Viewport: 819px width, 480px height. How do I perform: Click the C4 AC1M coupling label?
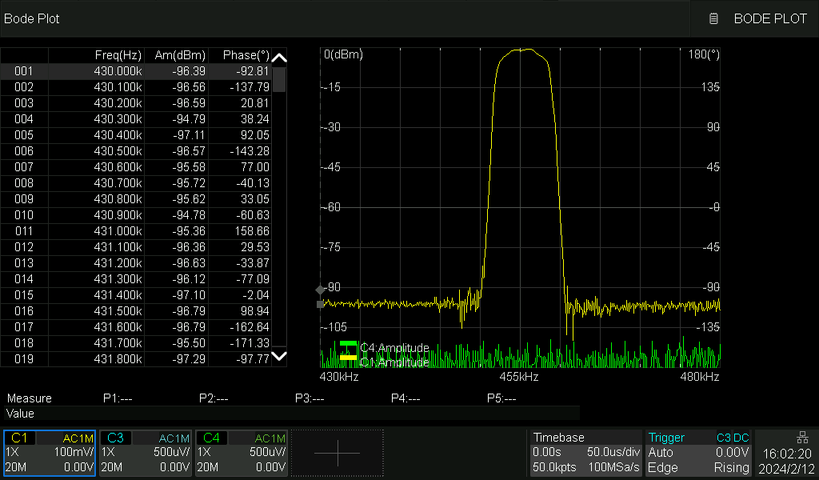(270, 438)
